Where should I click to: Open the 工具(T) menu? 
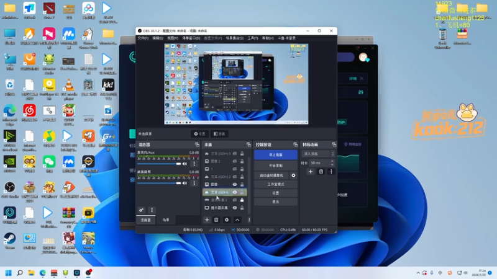[253, 38]
